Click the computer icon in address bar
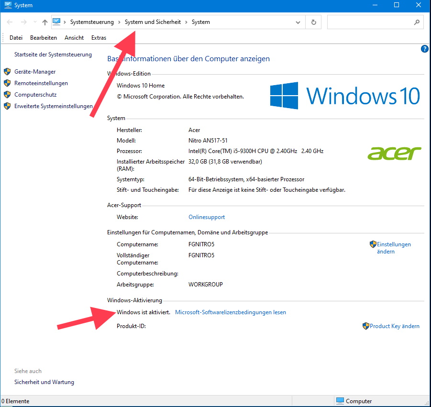 56,22
